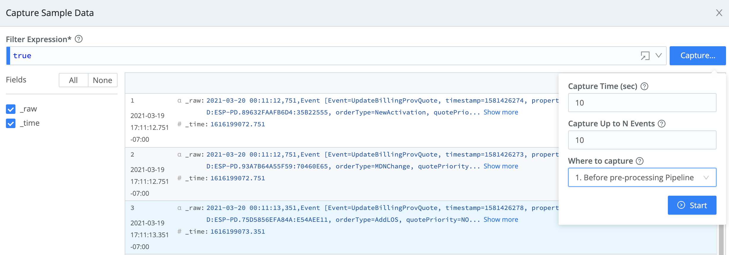Image resolution: width=729 pixels, height=255 pixels.
Task: Focus the Capture Up to N Events field
Action: (642, 140)
